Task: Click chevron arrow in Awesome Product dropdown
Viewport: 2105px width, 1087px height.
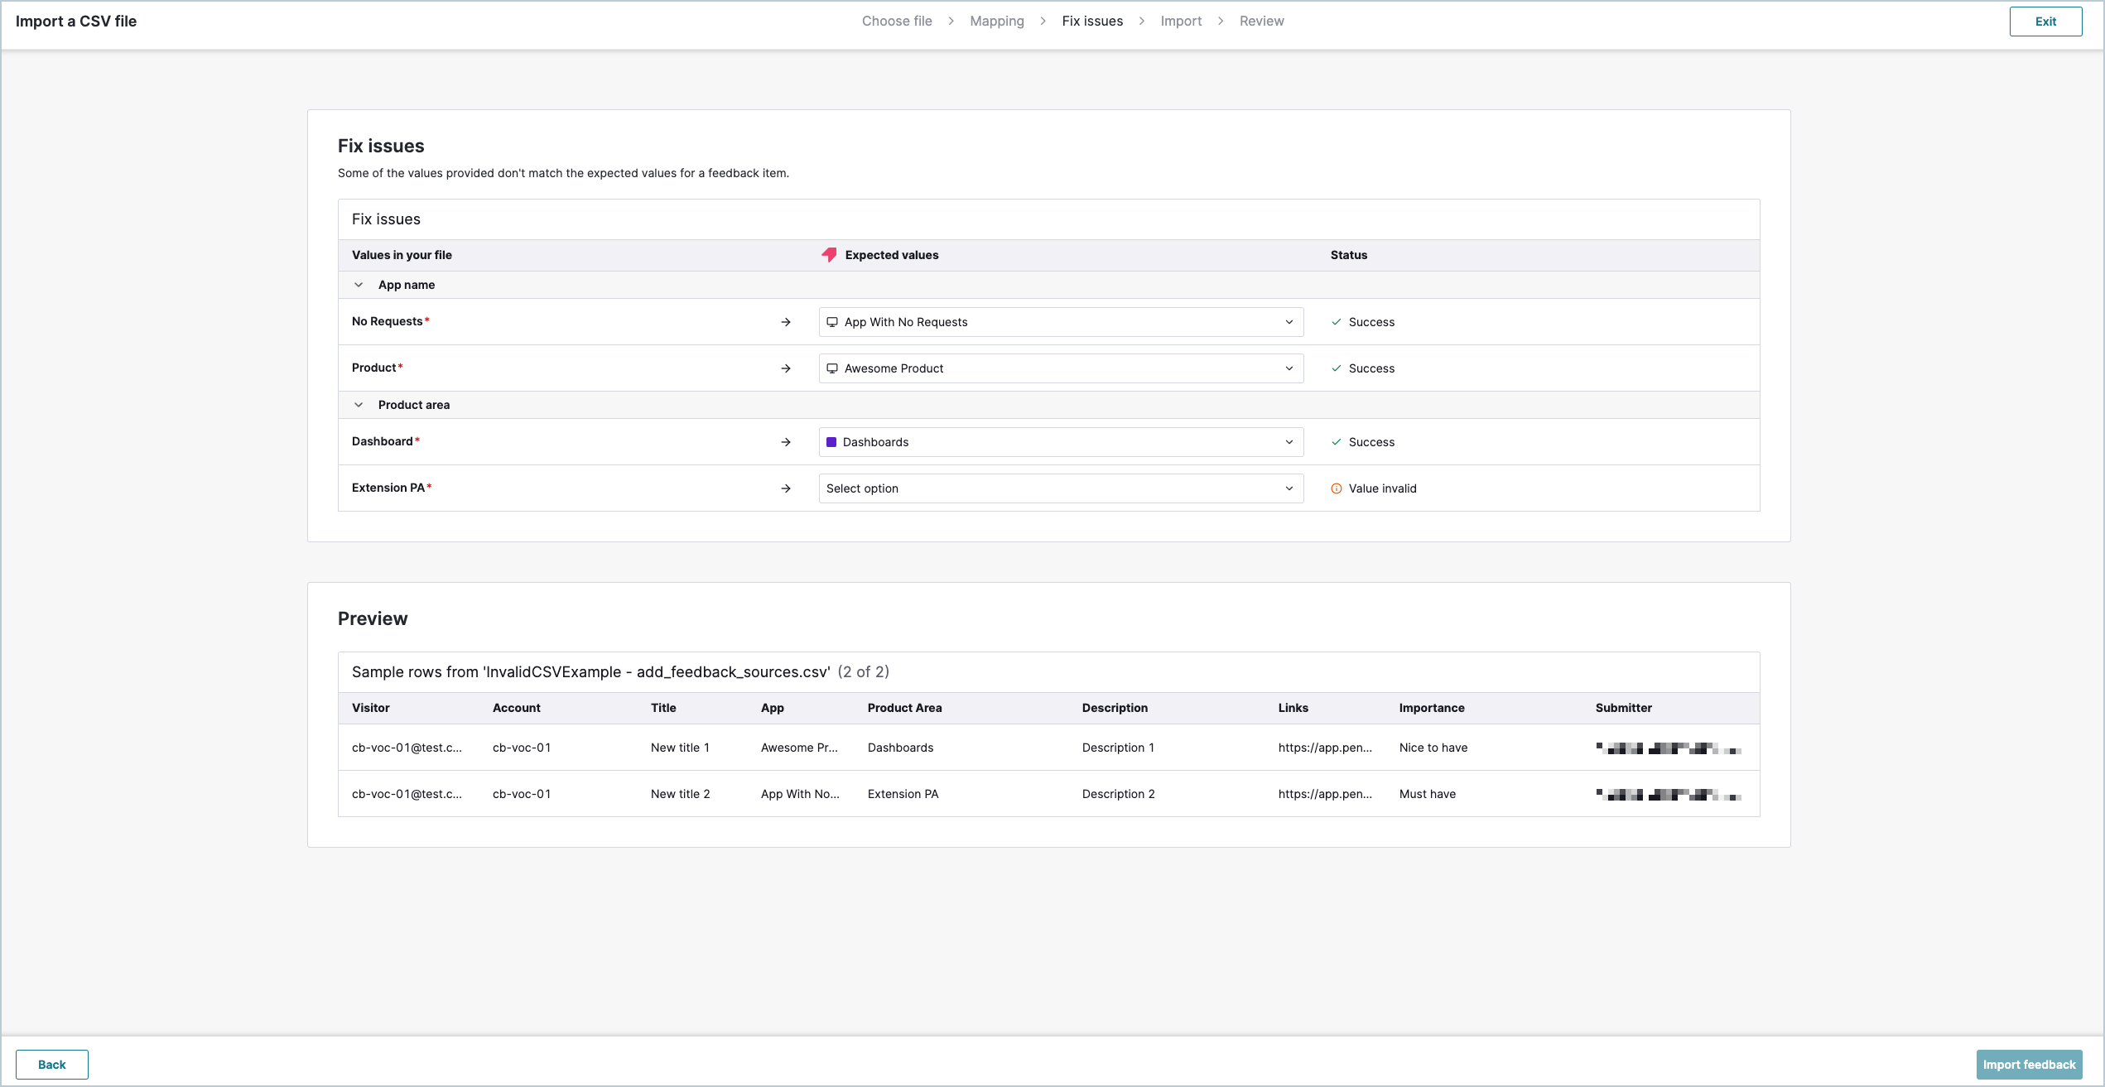Action: coord(1289,368)
